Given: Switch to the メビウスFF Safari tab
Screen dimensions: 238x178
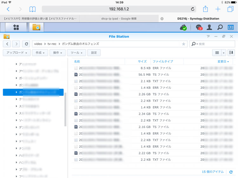Looking at the screenshot, I should point(40,19).
